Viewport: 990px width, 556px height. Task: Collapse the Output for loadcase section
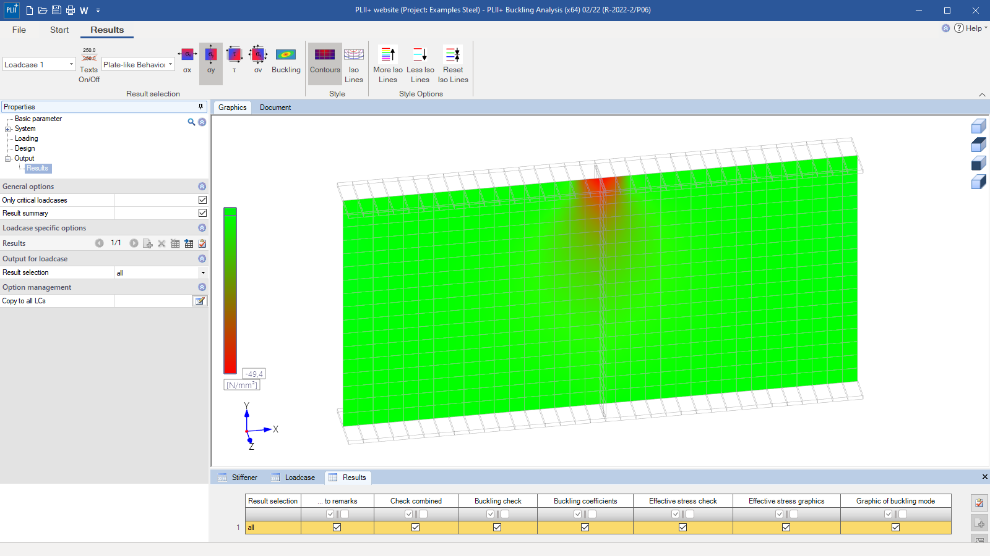(202, 259)
